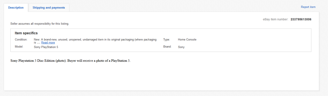Click the Model label
328x96 pixels.
coord(19,47)
